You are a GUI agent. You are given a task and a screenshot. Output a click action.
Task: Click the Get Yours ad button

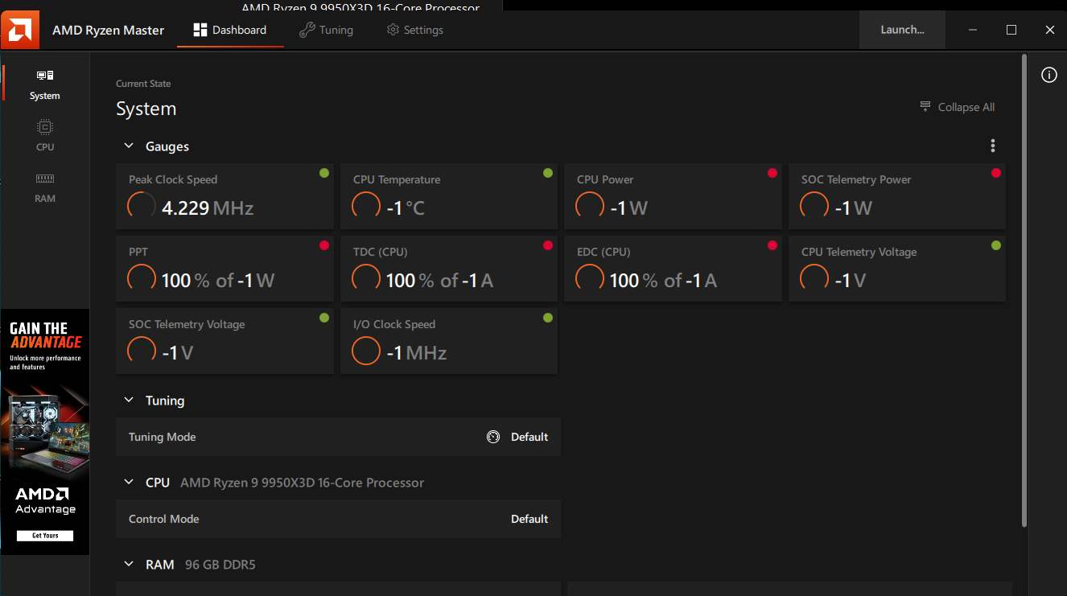[x=45, y=536]
